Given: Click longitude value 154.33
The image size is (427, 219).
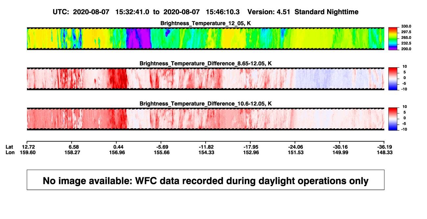Looking at the screenshot, I should 207,152.
